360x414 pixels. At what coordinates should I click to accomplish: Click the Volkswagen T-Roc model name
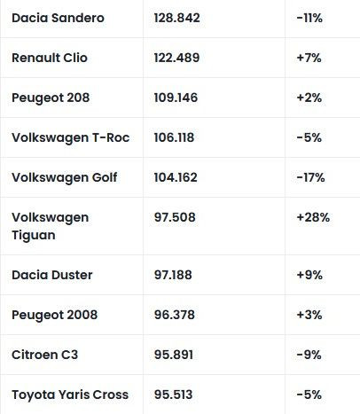71,137
